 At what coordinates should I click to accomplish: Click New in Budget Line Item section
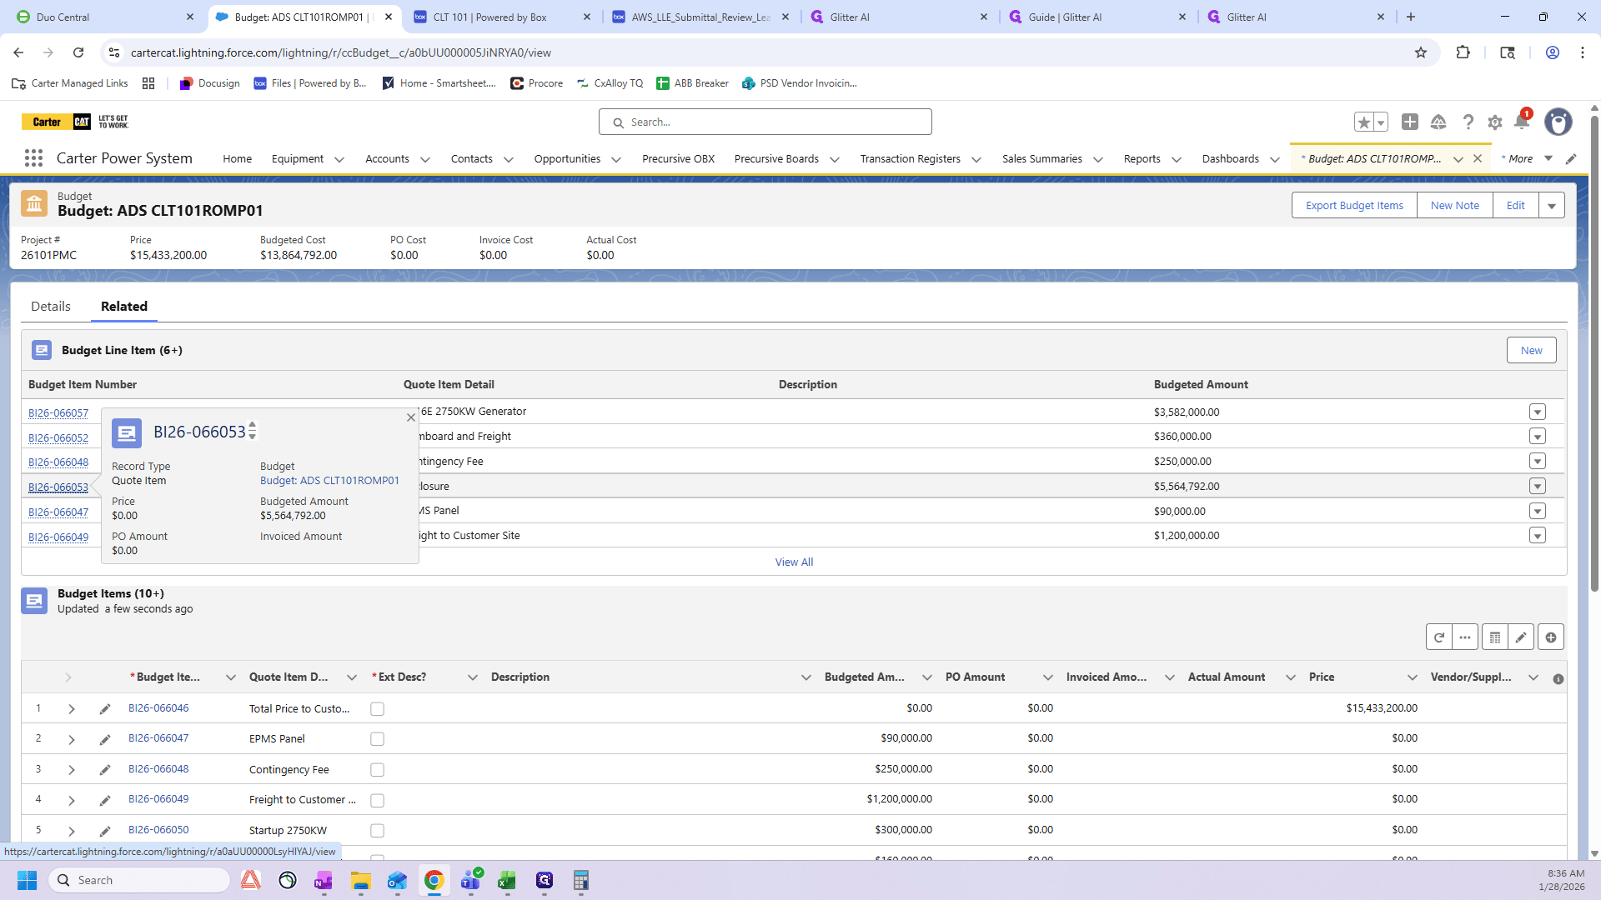(1531, 351)
